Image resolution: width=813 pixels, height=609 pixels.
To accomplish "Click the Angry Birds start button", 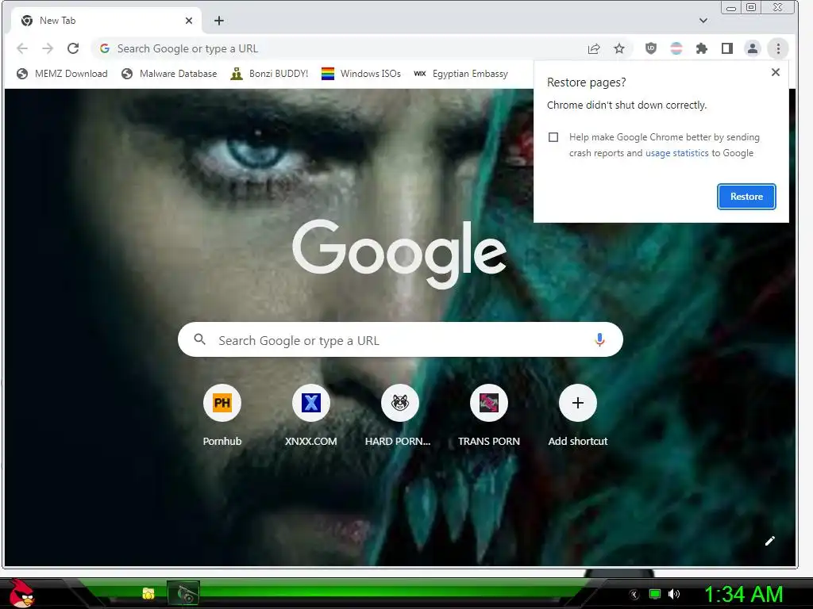I will tap(21, 593).
